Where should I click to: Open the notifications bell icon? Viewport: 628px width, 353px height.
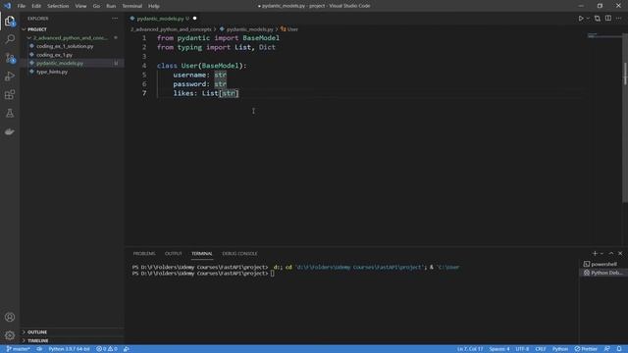619,349
